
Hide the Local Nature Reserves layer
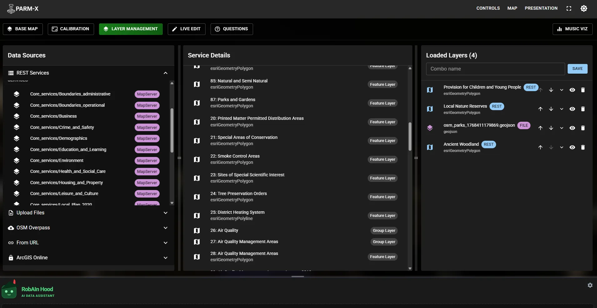pos(572,109)
